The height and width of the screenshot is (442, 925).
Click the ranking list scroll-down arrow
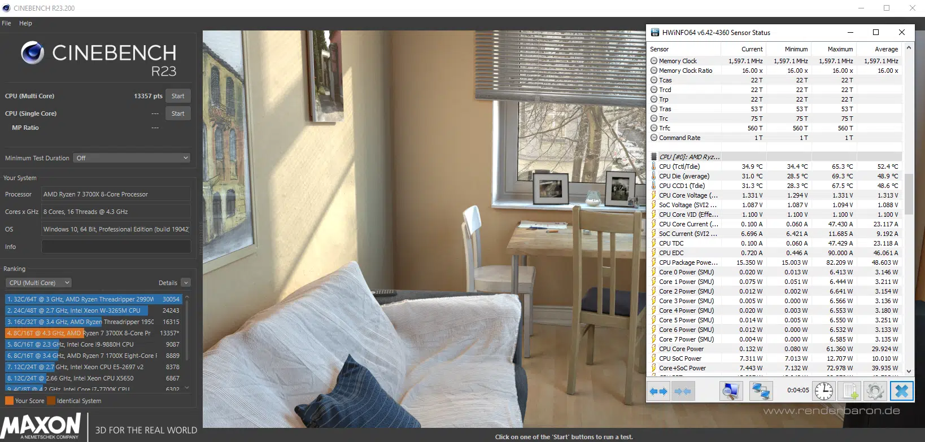tap(187, 388)
